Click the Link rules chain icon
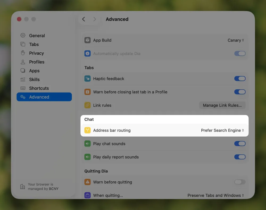 click(x=87, y=105)
